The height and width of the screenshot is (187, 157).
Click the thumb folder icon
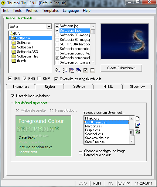pyautogui.click(x=14, y=61)
